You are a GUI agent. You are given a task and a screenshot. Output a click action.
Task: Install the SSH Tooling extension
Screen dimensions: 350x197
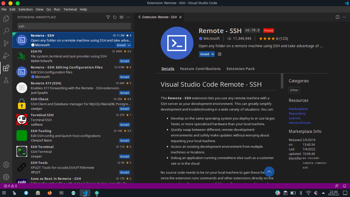125,141
